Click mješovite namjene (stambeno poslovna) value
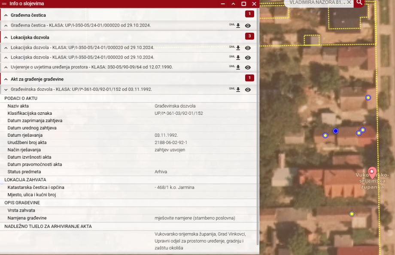 195,218
